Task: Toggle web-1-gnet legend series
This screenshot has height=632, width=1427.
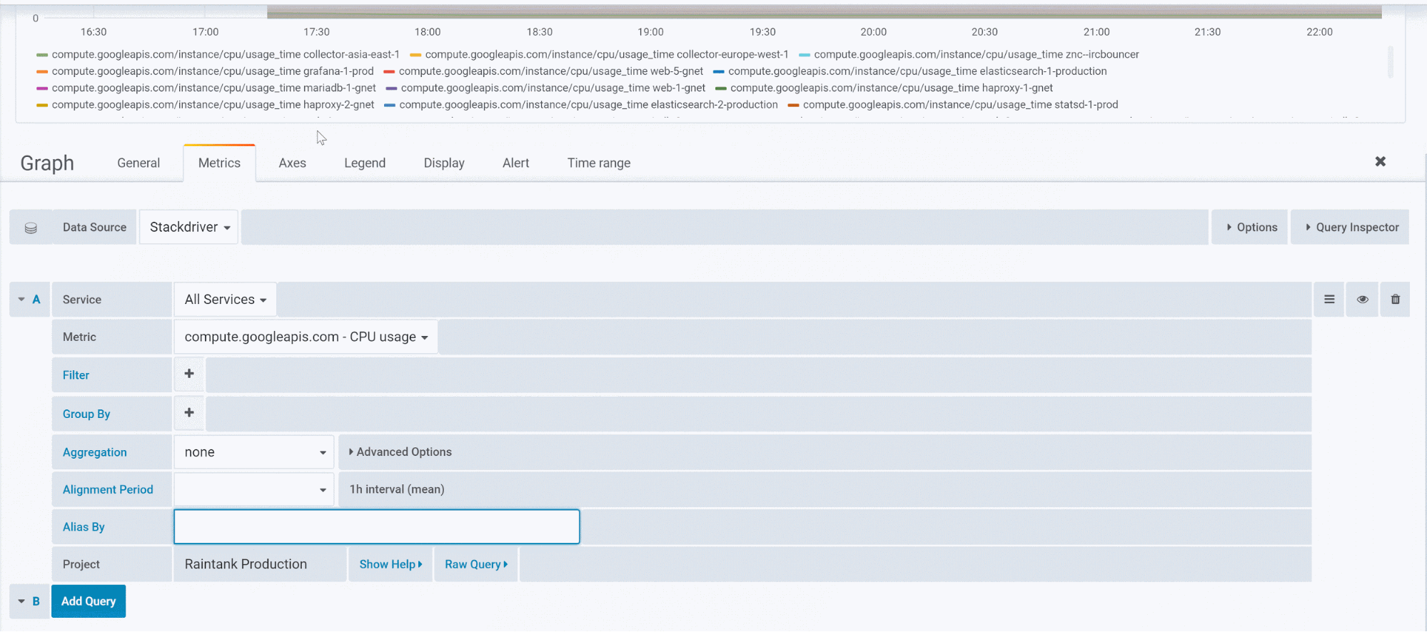Action: pos(553,88)
